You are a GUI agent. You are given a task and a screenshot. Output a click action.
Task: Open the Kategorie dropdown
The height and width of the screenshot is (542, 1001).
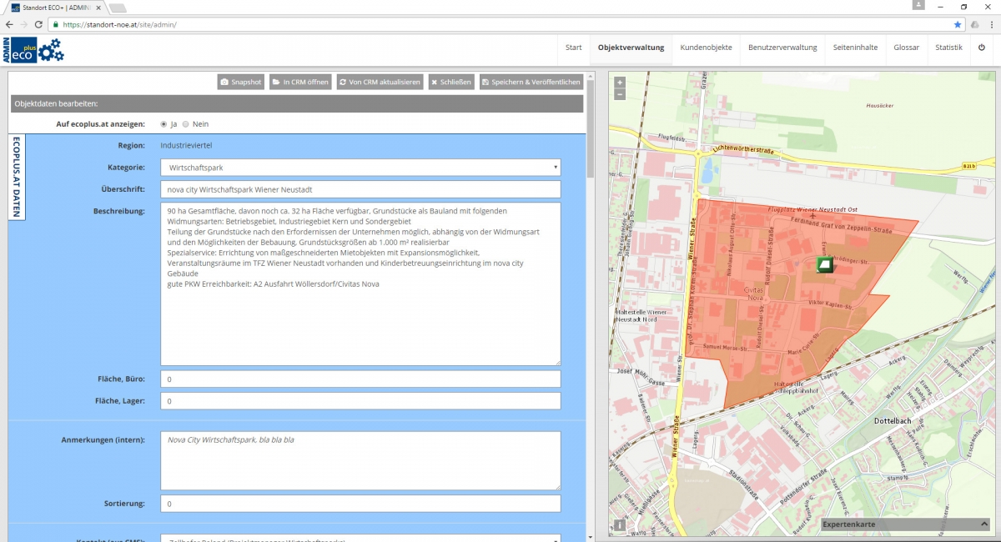click(360, 168)
